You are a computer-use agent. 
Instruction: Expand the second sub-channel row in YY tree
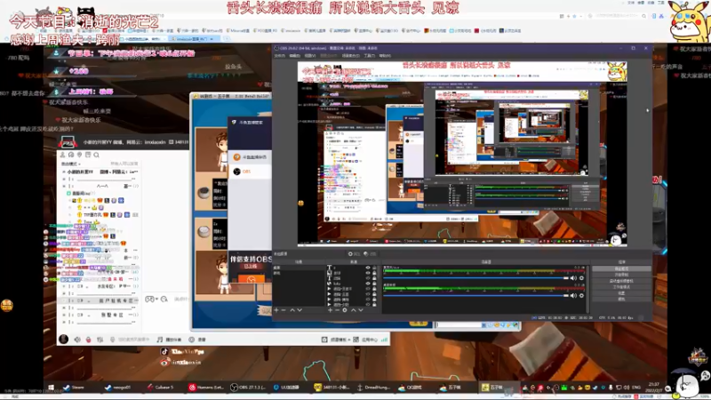pos(64,186)
